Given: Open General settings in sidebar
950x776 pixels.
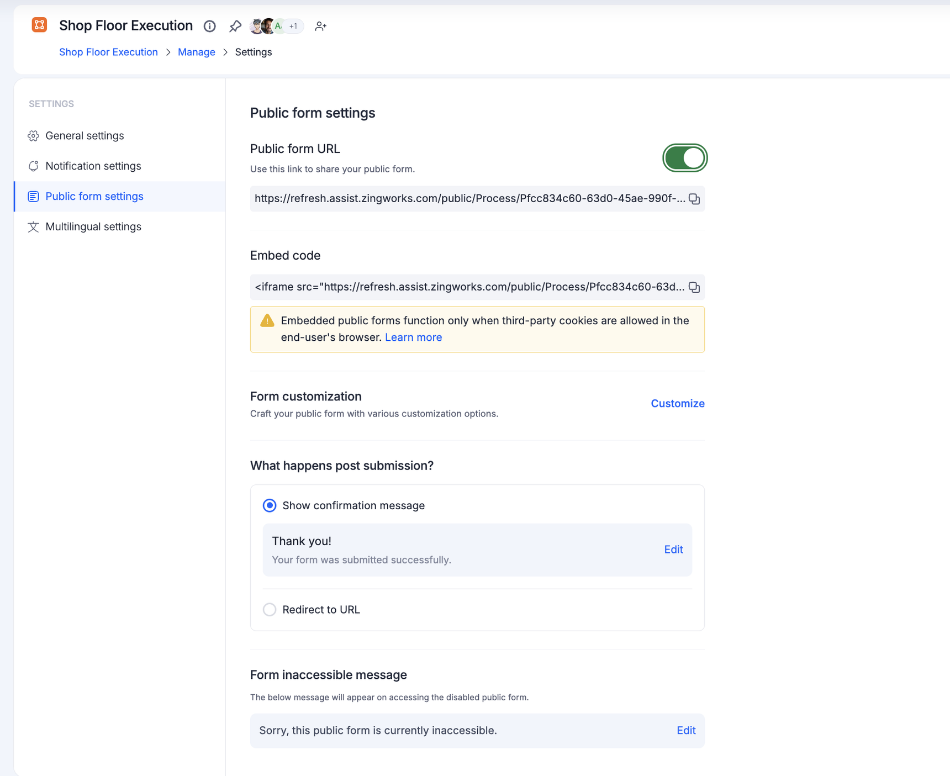Looking at the screenshot, I should pos(85,136).
